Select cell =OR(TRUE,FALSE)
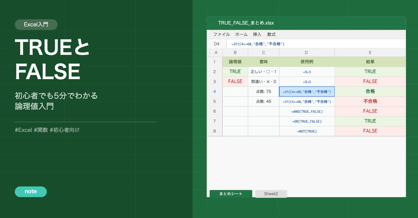 point(307,121)
